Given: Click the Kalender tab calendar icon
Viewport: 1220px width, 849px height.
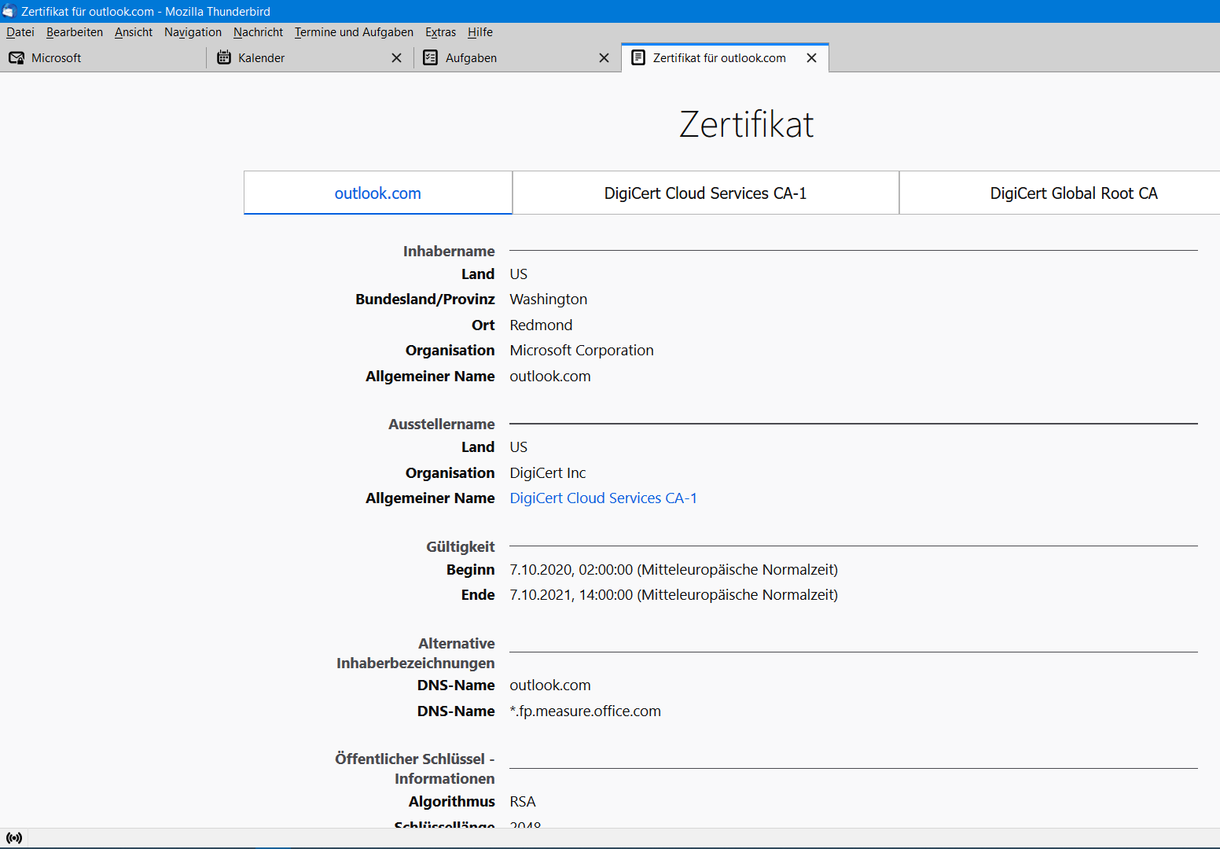Looking at the screenshot, I should tap(224, 58).
